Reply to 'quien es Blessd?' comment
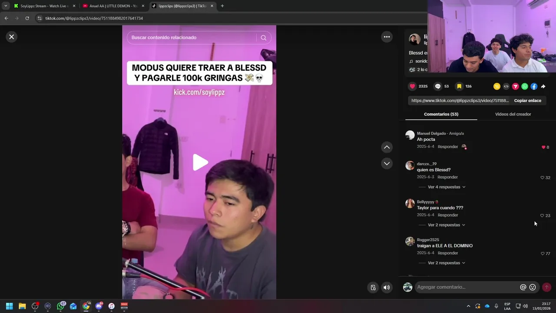Viewport: 556px width, 313px height. 448,177
